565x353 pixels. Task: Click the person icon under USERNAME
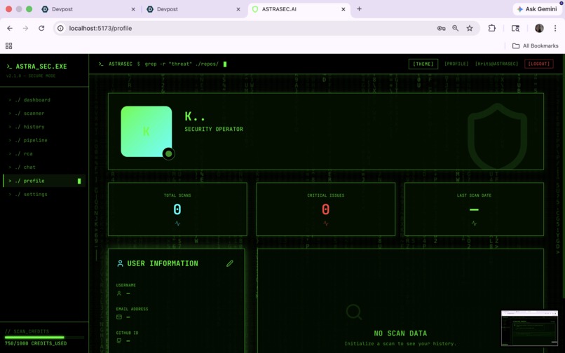coord(119,293)
